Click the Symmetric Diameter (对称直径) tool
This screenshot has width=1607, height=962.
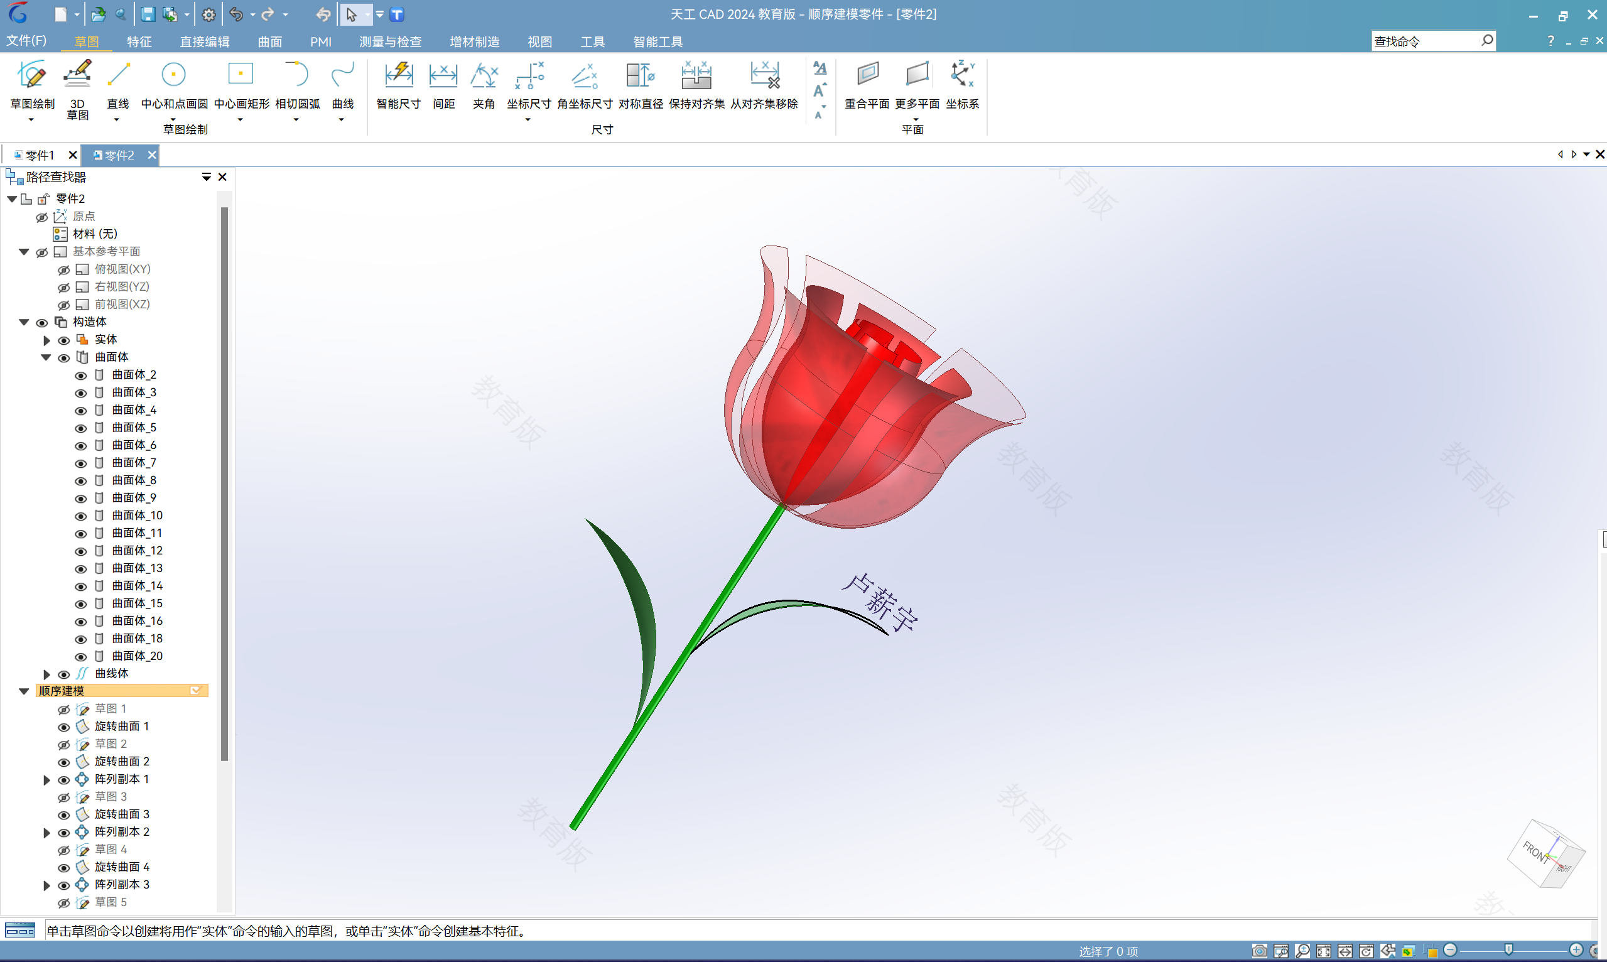(x=641, y=85)
